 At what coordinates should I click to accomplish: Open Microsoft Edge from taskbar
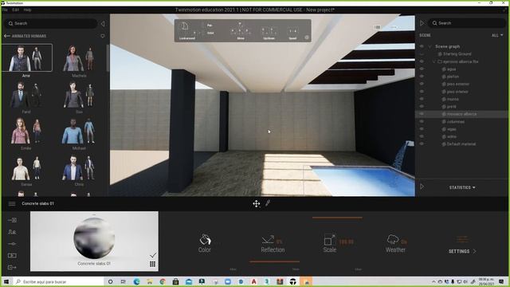[x=136, y=281]
